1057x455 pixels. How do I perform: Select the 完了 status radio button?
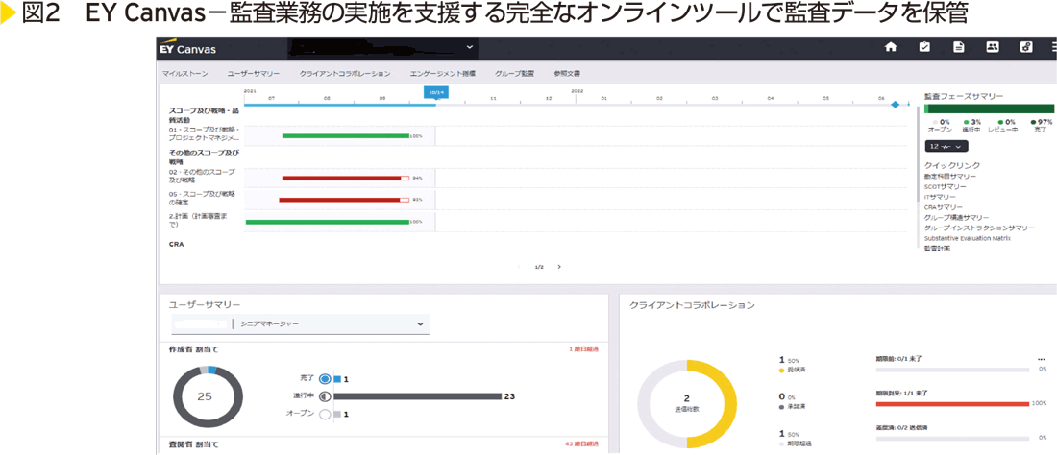325,379
